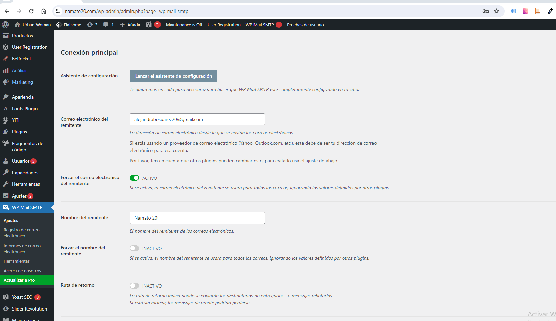Viewport: 556px width, 321px height.
Task: Open the Capacidades menu
Action: point(27,173)
